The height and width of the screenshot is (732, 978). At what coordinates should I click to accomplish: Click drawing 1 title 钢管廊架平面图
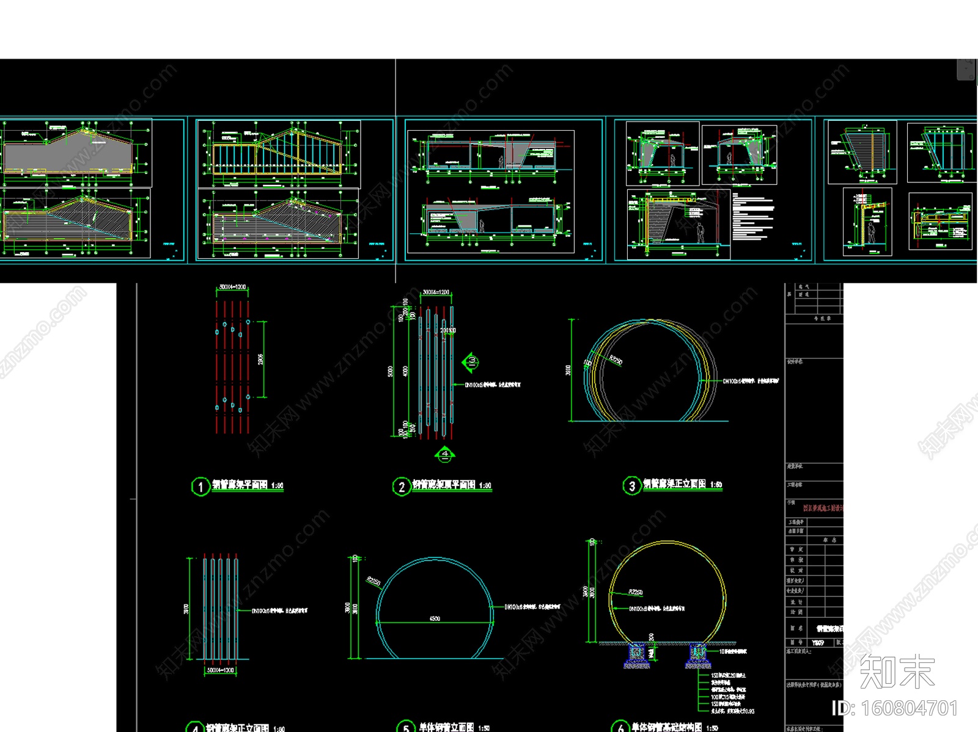[x=240, y=485]
